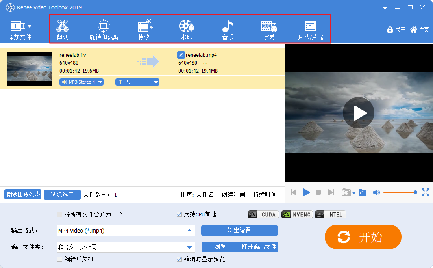Open the 片头/片尾 intro/outro tool
Viewport: 433px width, 268px height.
click(x=311, y=30)
